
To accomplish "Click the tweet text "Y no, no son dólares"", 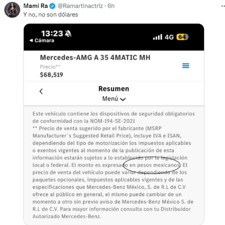I will (x=51, y=15).
